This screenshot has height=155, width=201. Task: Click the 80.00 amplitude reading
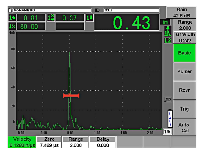pos(31,26)
